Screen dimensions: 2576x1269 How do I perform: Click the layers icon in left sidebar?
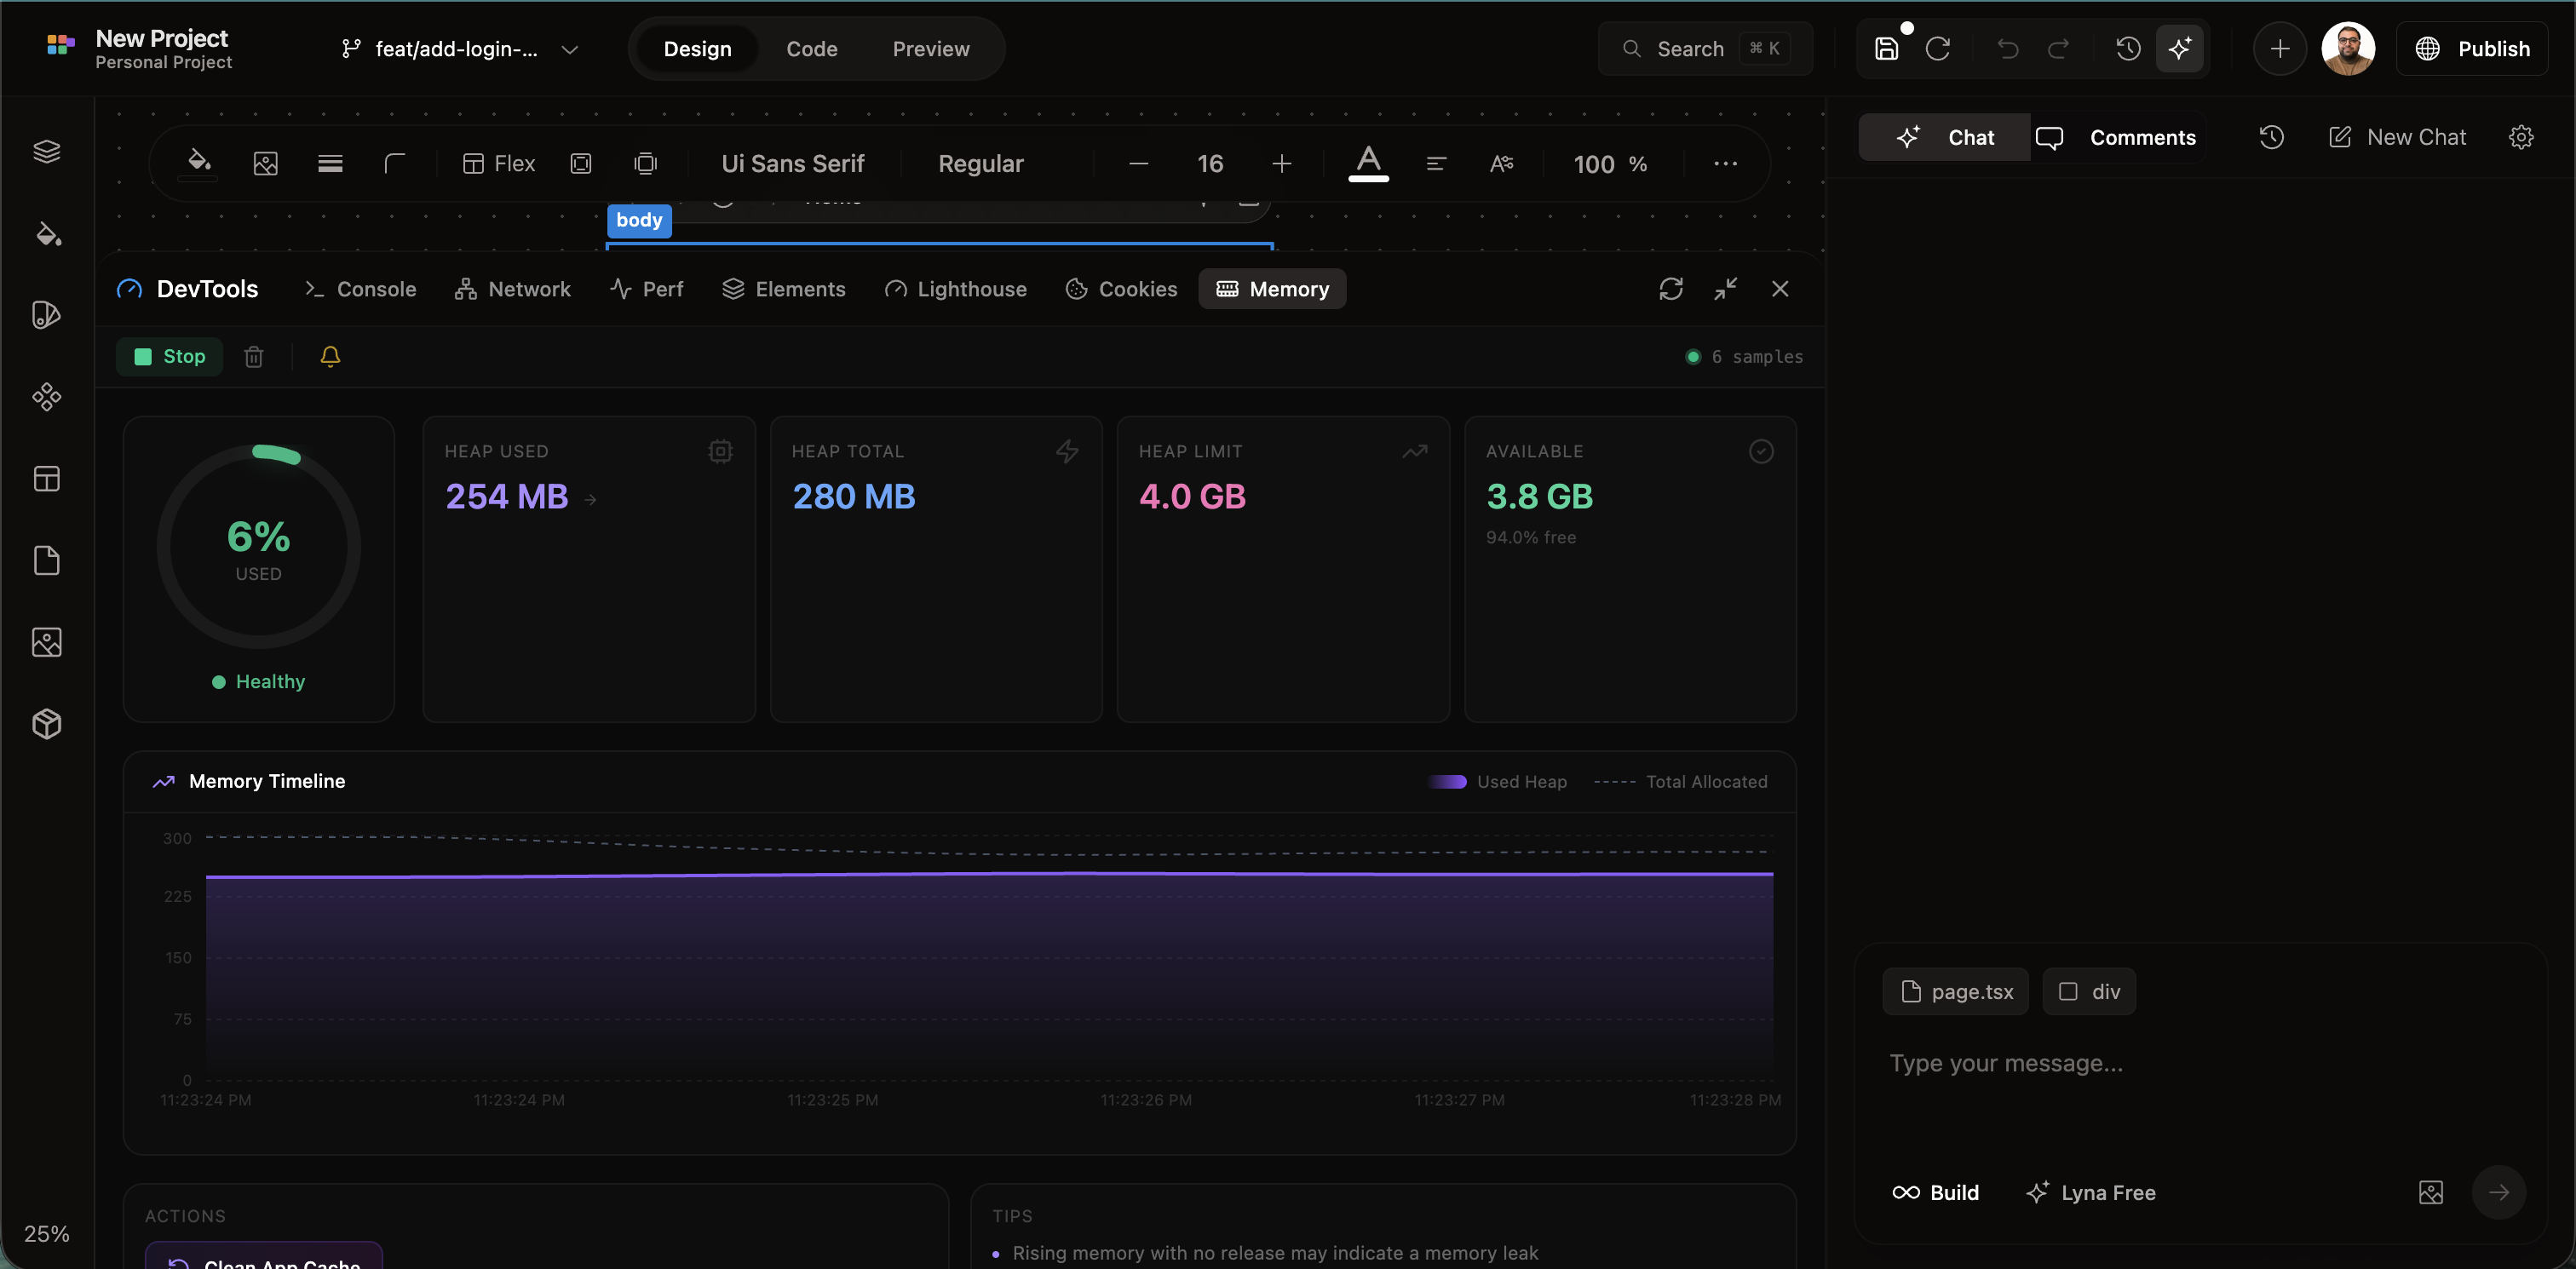click(47, 151)
